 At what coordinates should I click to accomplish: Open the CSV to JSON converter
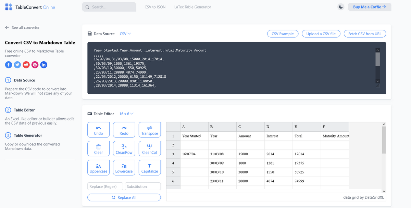coord(155,6)
